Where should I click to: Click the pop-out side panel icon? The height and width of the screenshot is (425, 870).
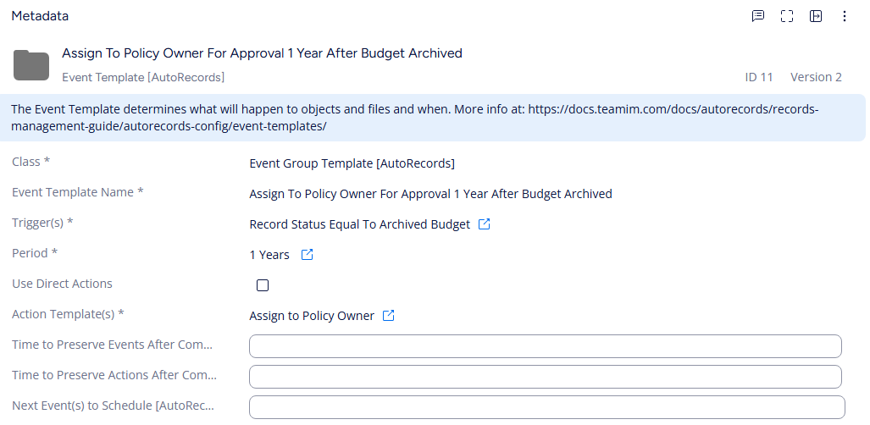click(816, 16)
